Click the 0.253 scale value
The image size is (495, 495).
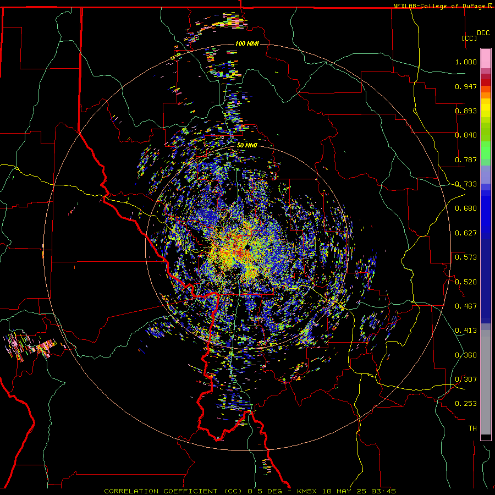466,404
